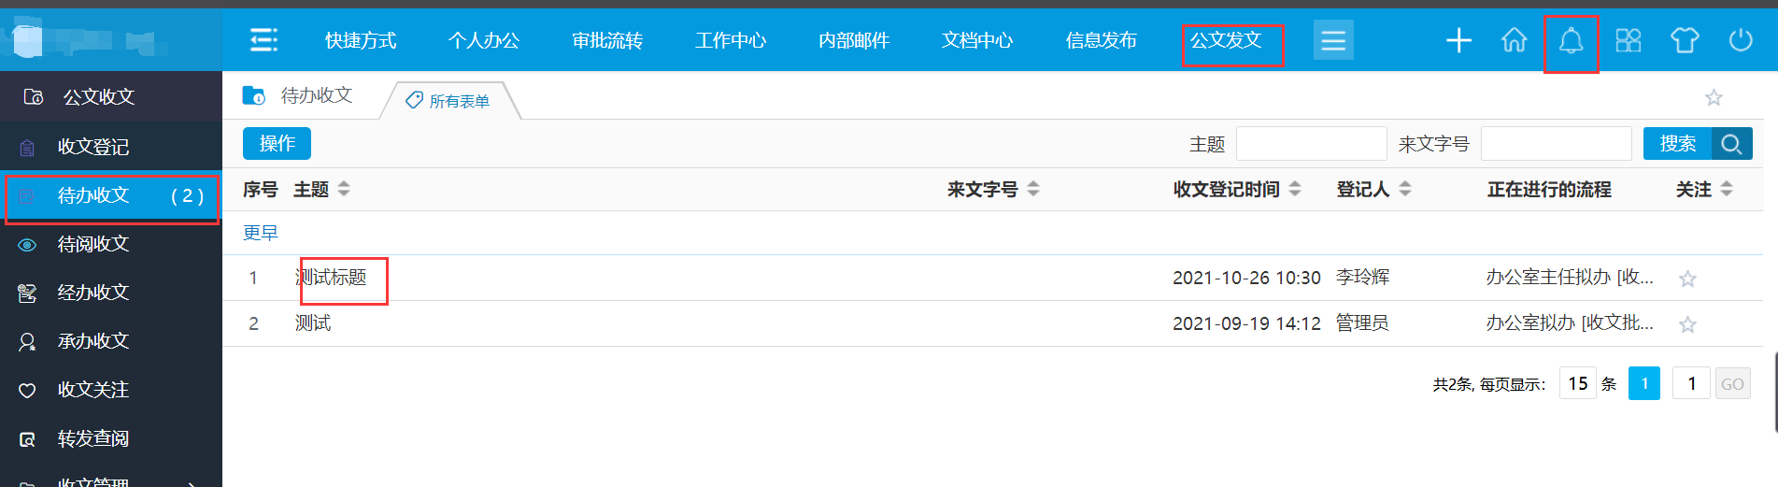Open the theme shirt icon

click(1684, 40)
